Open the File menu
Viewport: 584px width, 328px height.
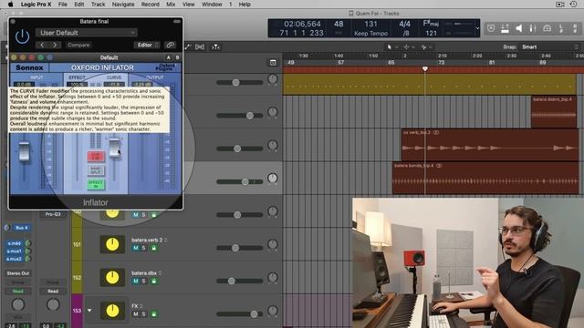point(63,4)
